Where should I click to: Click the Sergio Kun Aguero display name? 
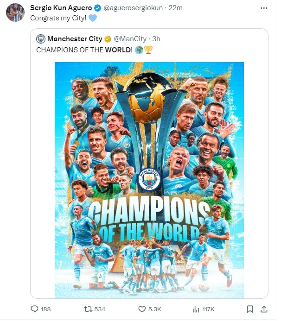58,8
